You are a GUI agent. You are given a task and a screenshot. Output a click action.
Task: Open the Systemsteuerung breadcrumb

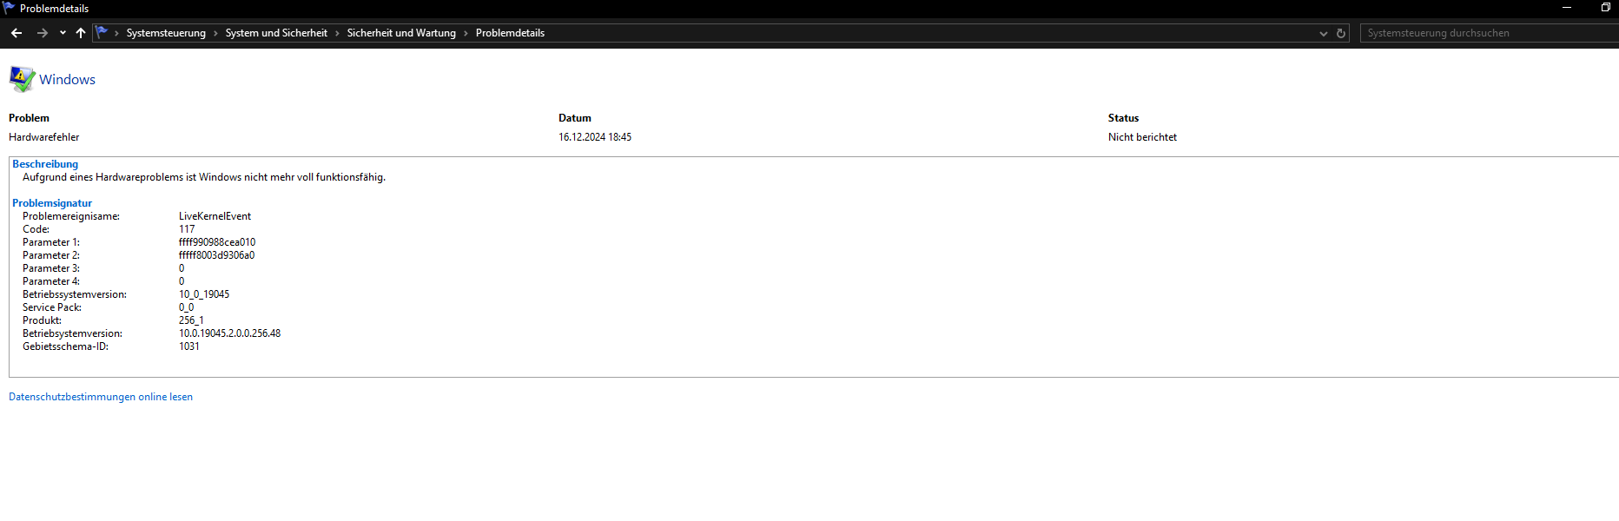[x=166, y=33]
